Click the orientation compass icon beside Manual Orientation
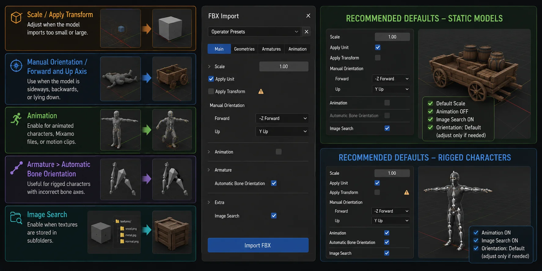This screenshot has width=542, height=271. [16, 65]
